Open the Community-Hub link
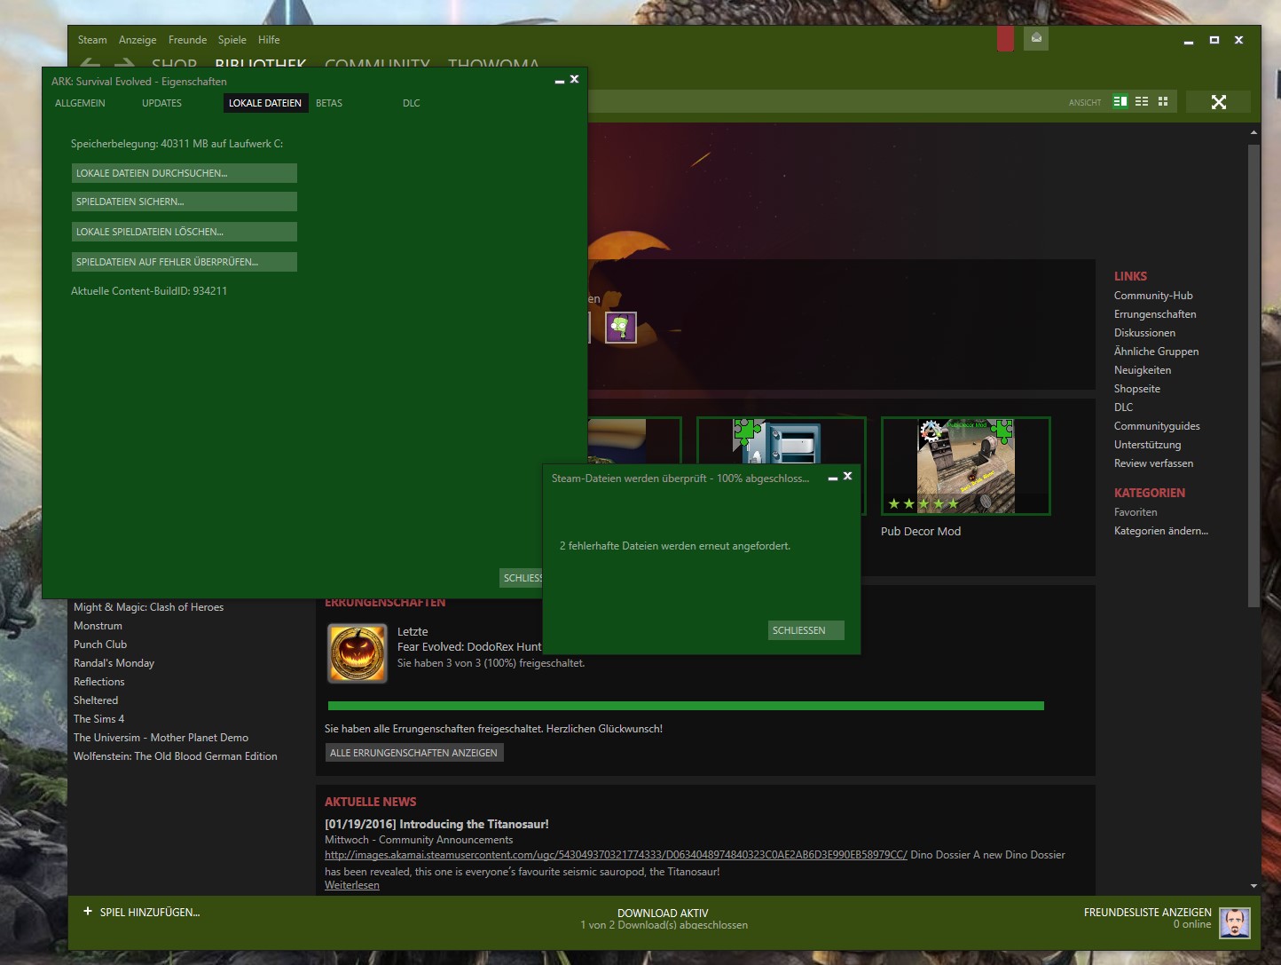This screenshot has height=965, width=1281. pyautogui.click(x=1153, y=296)
